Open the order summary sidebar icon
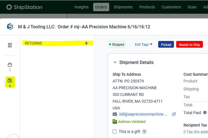 (10, 45)
